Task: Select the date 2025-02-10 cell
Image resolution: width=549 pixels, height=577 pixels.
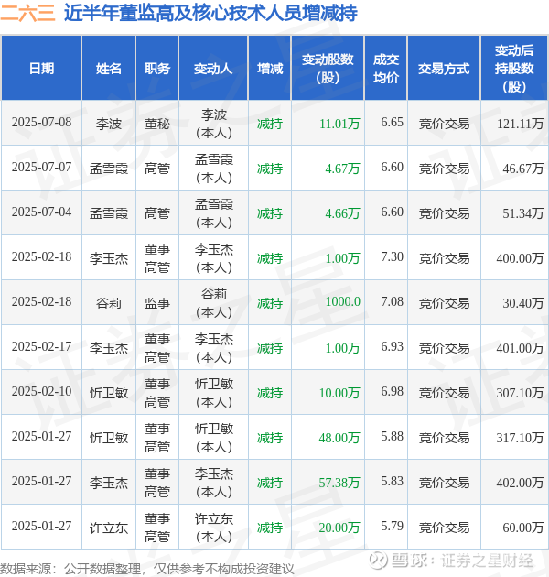Action: click(x=41, y=392)
